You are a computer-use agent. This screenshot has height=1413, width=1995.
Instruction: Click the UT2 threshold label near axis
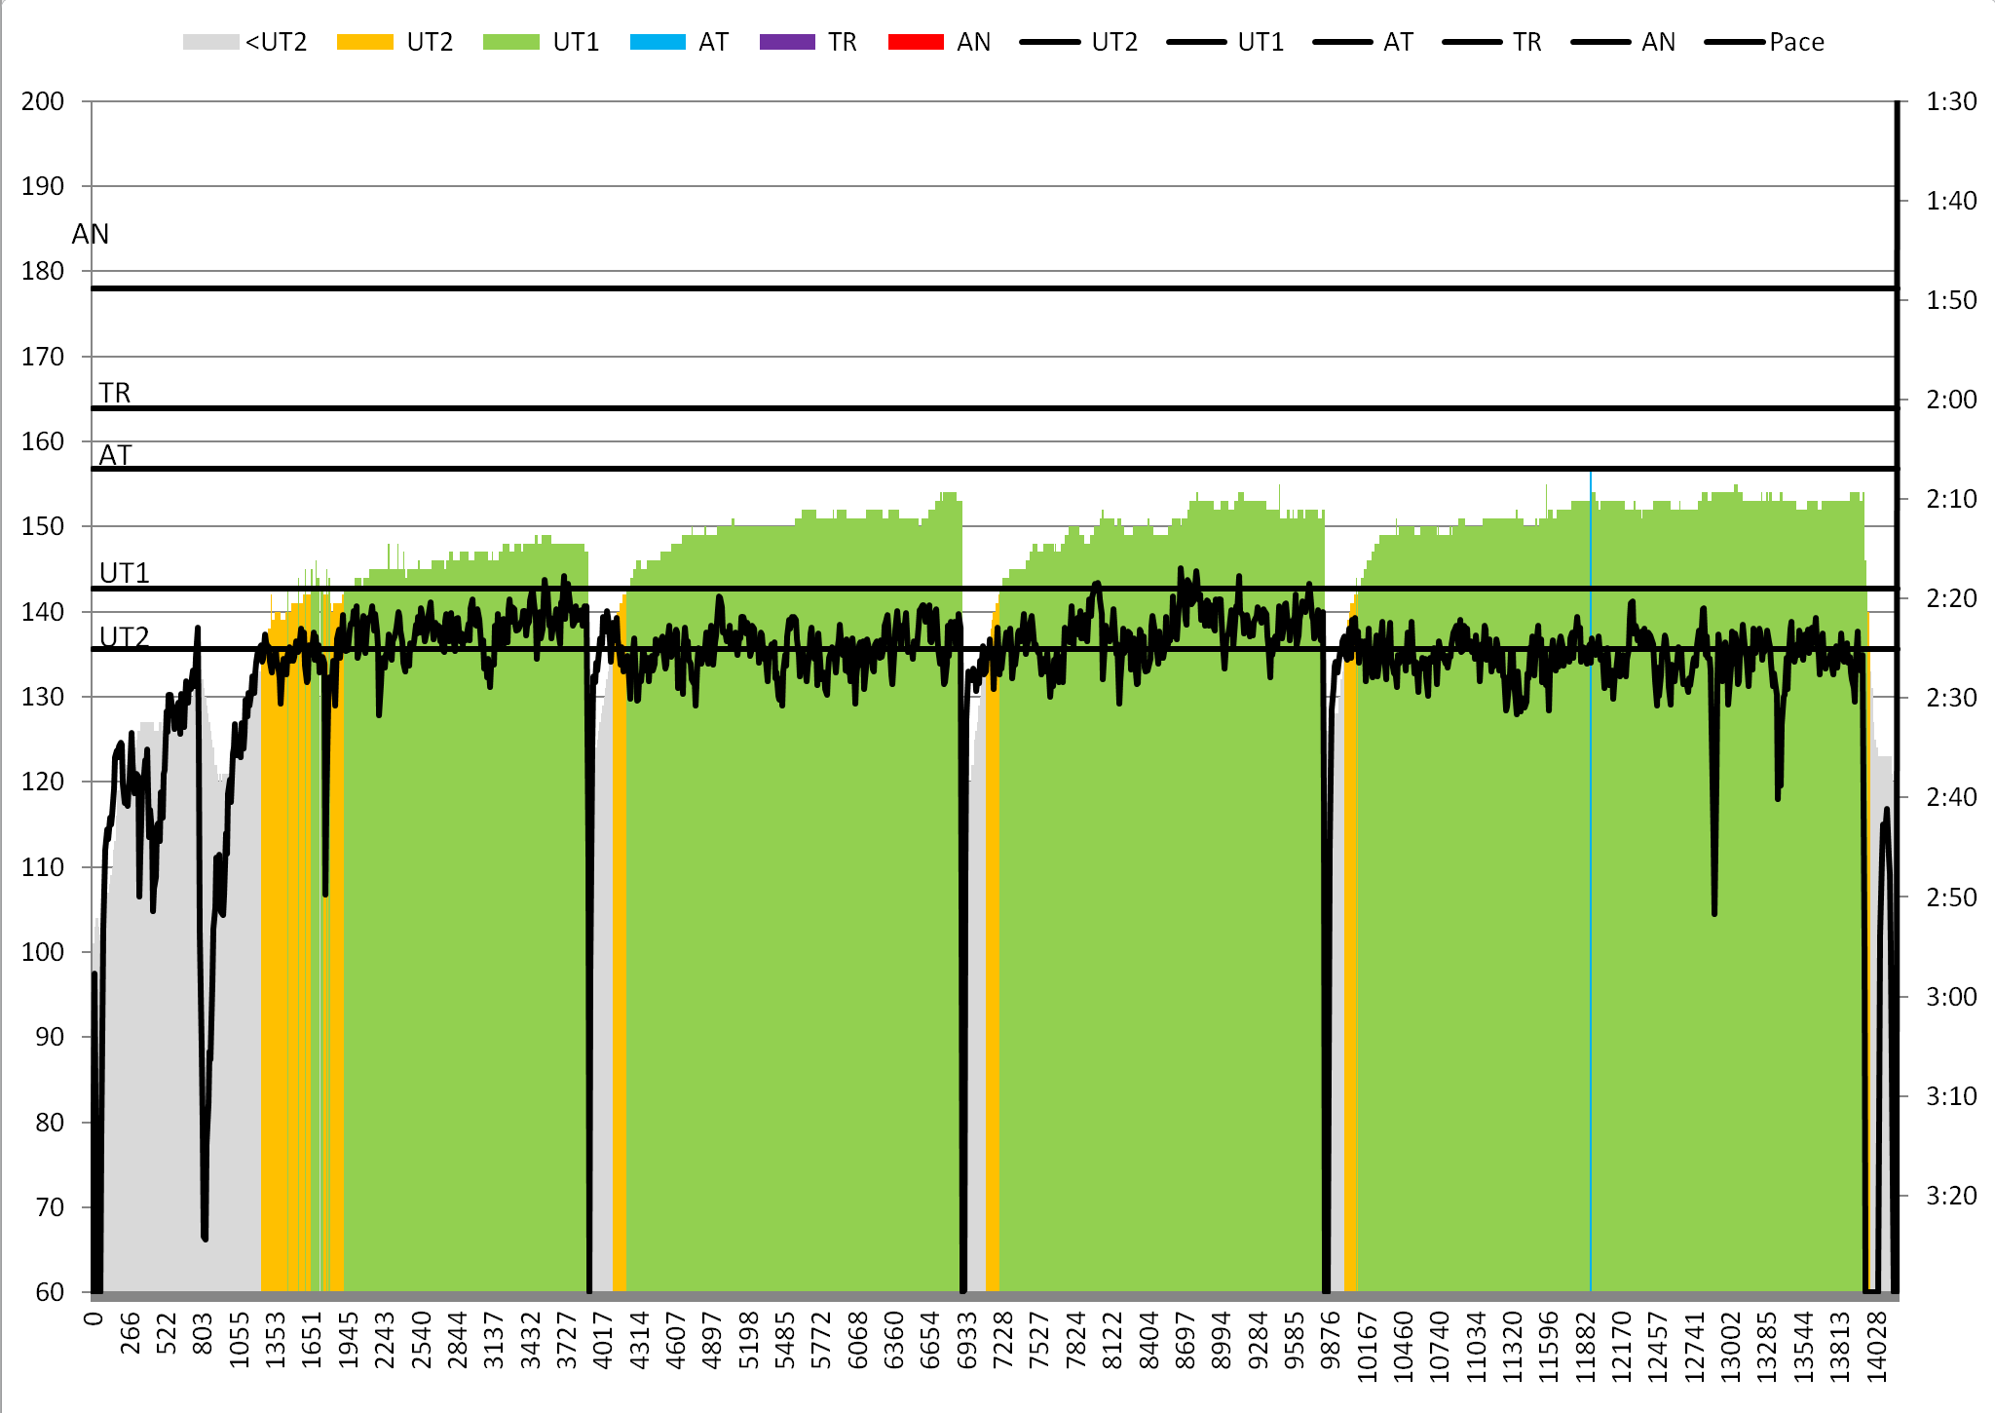(124, 637)
